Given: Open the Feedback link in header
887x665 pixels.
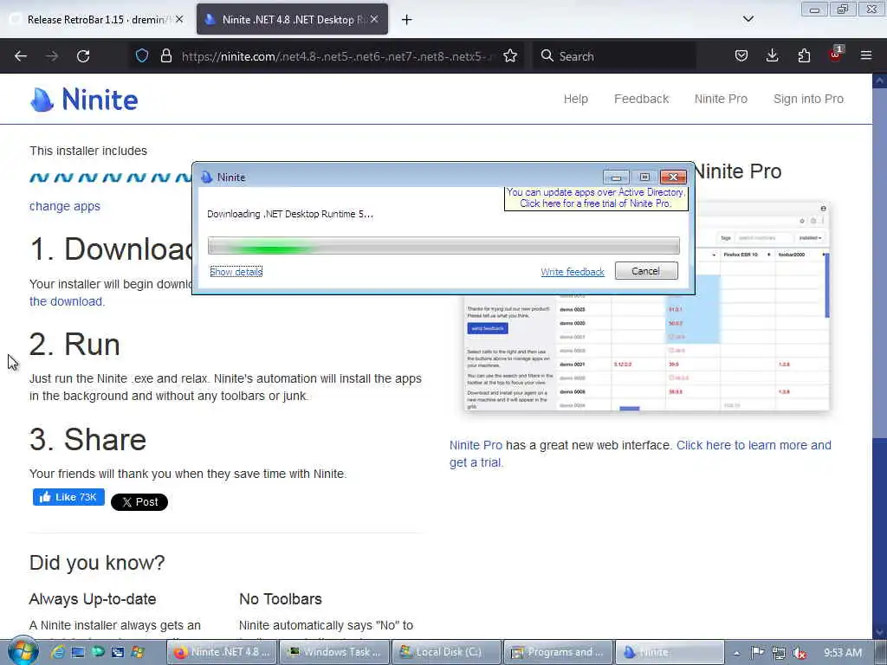Looking at the screenshot, I should click(642, 99).
